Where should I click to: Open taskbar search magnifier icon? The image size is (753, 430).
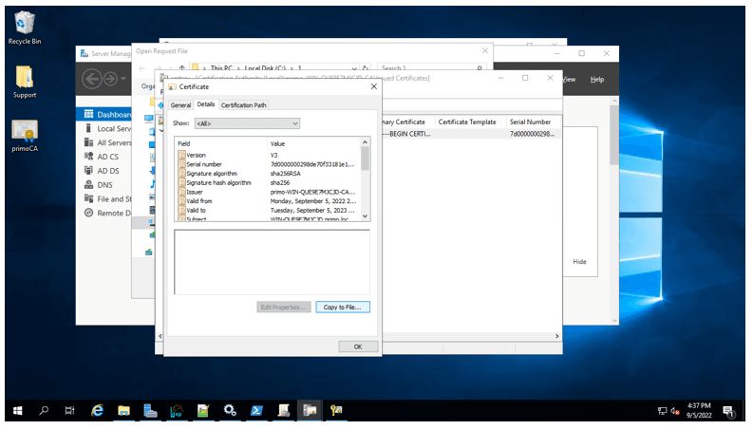click(x=44, y=410)
